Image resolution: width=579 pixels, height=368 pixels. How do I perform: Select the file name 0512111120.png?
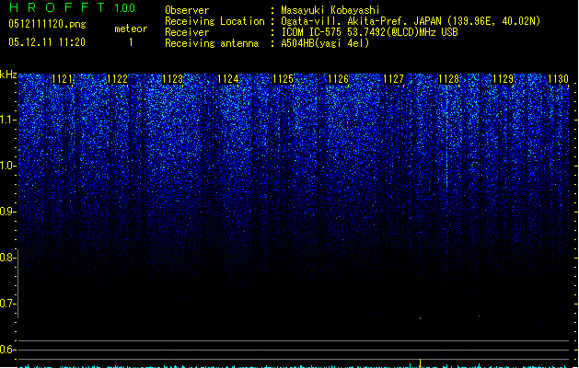(47, 24)
